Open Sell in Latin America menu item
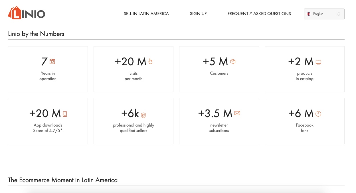This screenshot has width=356, height=193. point(146,14)
